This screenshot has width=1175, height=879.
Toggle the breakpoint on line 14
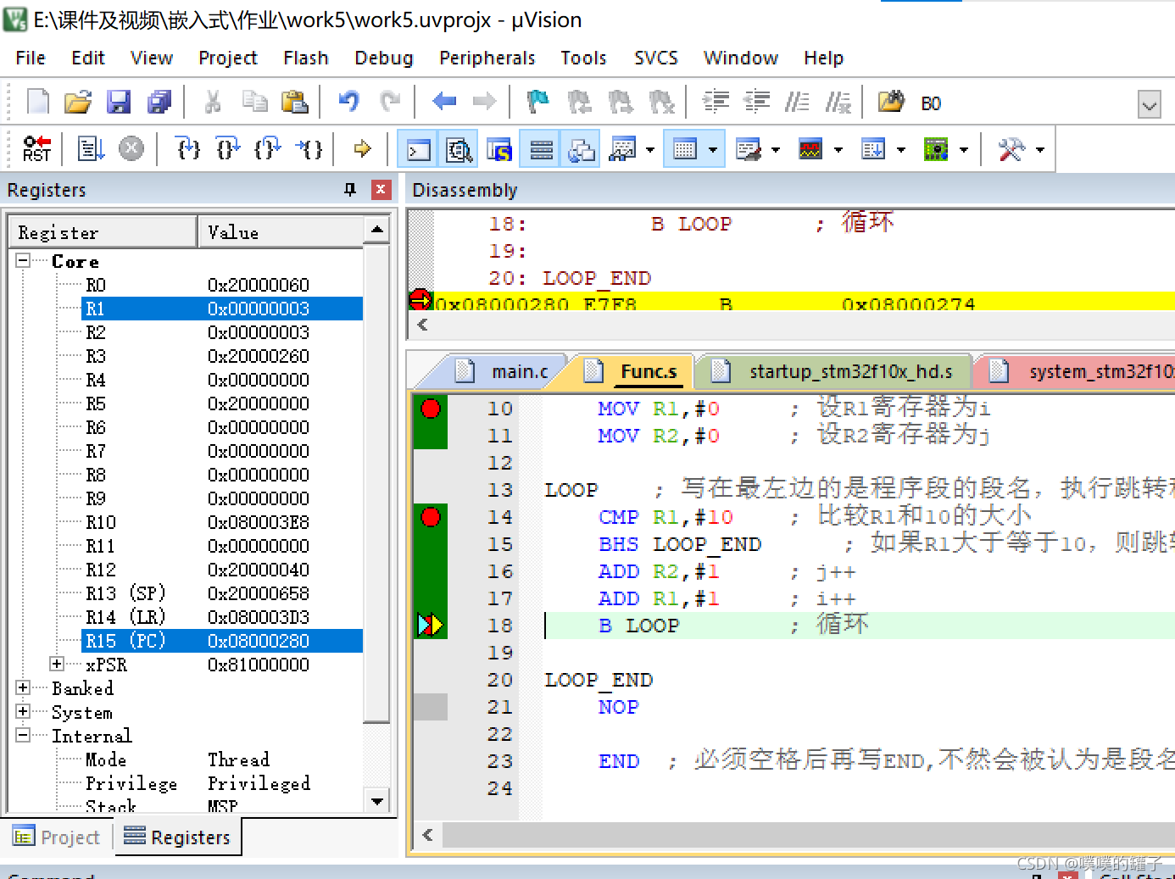click(x=431, y=517)
